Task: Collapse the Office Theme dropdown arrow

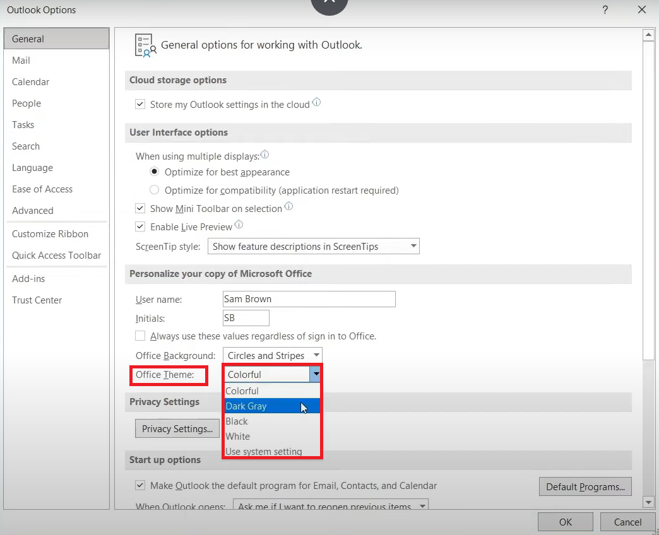Action: (315, 373)
